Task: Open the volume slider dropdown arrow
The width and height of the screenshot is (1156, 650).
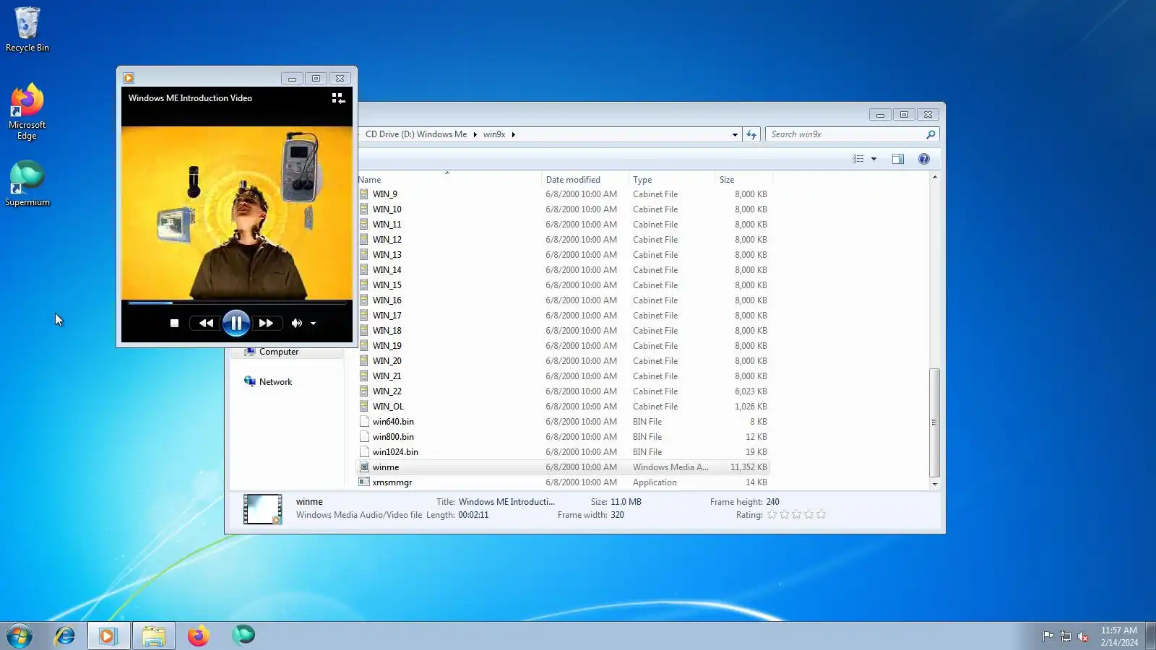Action: [314, 324]
